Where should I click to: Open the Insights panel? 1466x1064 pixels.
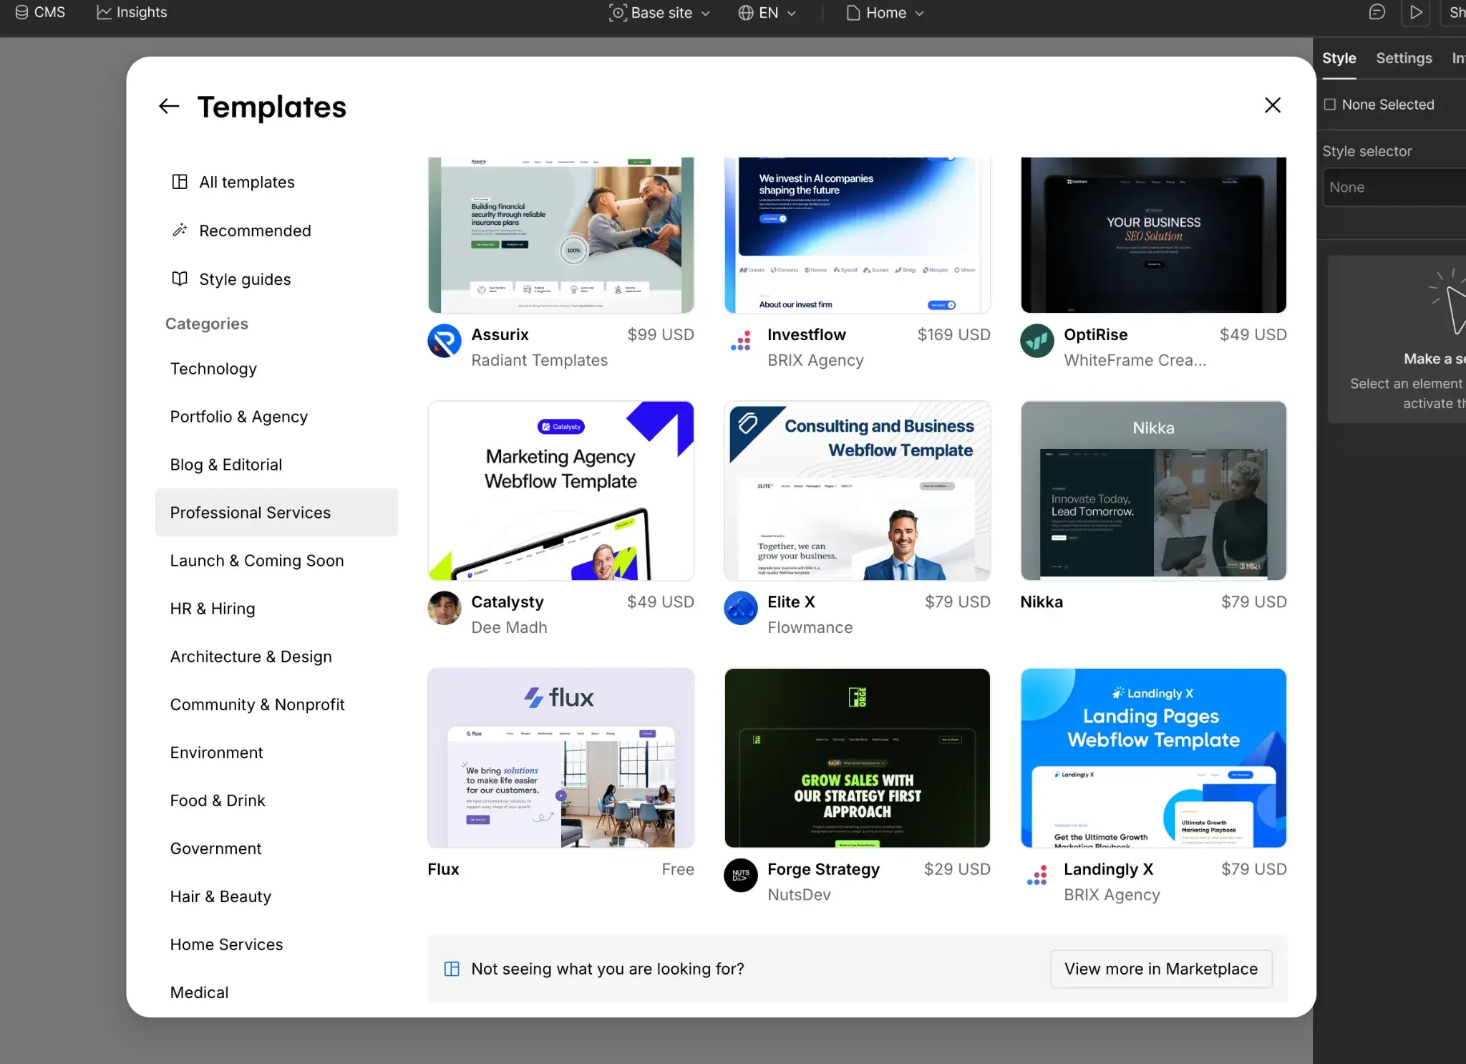pyautogui.click(x=132, y=12)
